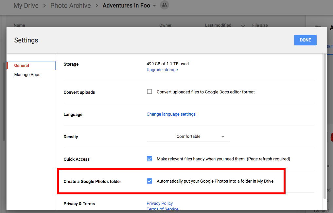
Task: Click the shared folder people icon
Action: [165, 5]
